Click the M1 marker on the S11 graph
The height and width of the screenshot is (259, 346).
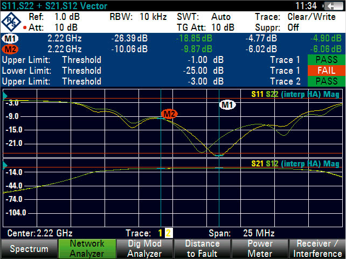227,104
